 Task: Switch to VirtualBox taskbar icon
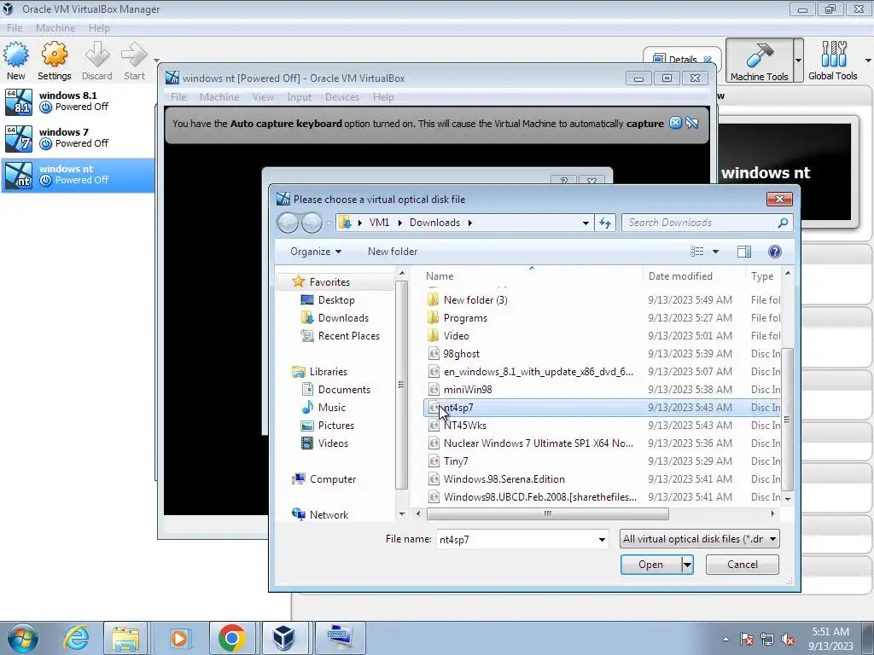283,638
